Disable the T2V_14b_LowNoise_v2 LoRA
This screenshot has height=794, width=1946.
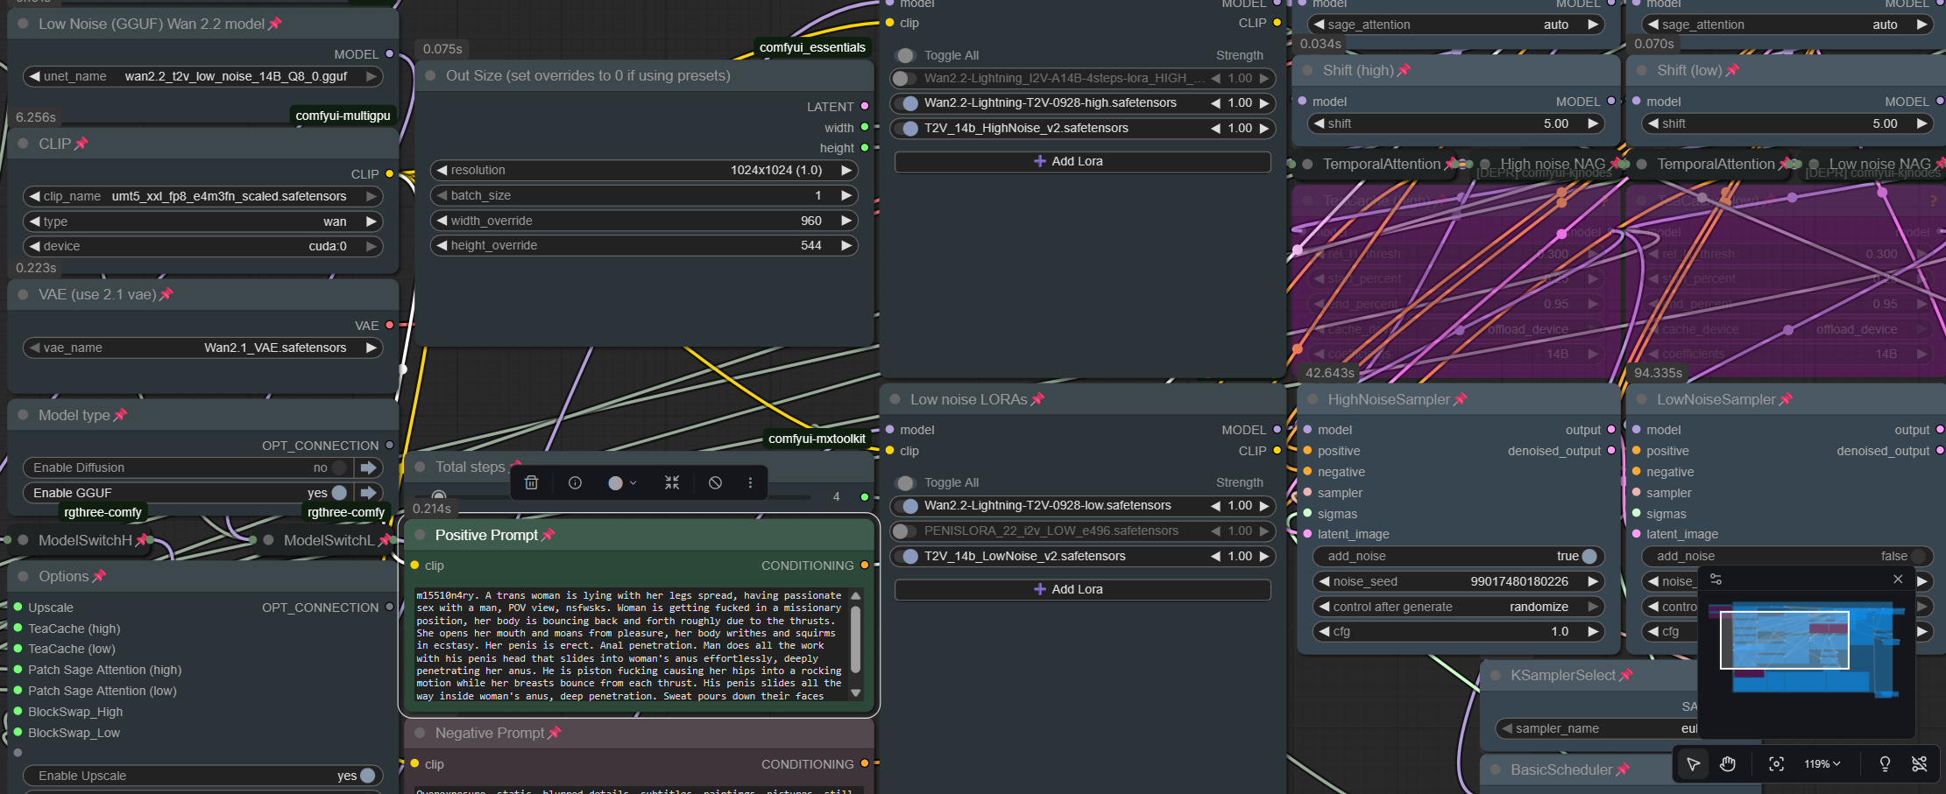pyautogui.click(x=904, y=557)
